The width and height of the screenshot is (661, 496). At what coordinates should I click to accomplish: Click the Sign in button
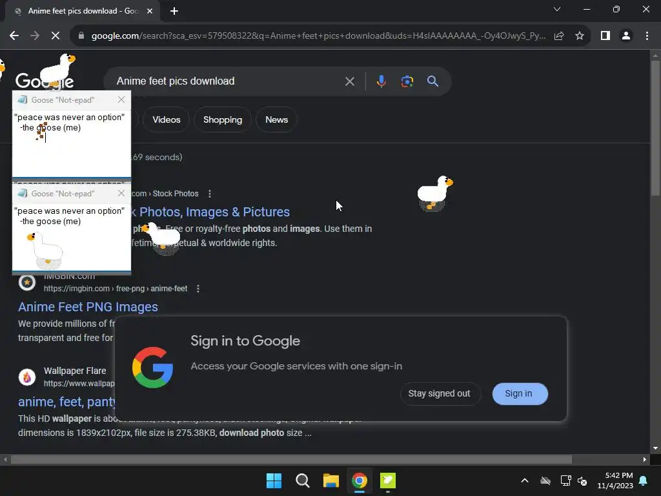[519, 393]
